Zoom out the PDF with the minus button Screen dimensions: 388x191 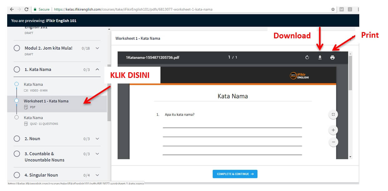(x=333, y=142)
